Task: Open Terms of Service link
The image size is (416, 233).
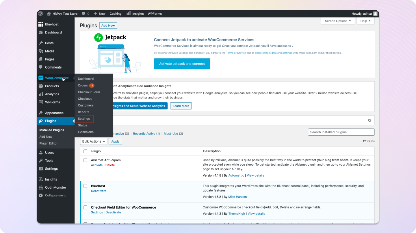Action: [236, 53]
